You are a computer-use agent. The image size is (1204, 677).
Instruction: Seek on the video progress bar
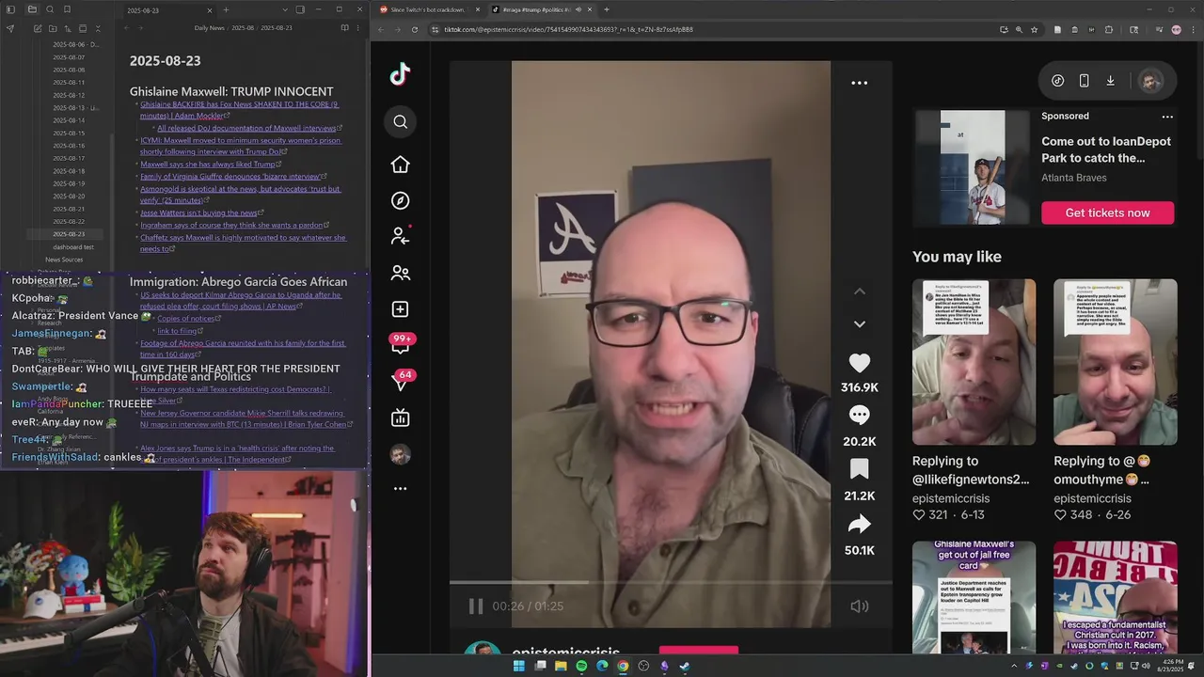[x=671, y=583]
